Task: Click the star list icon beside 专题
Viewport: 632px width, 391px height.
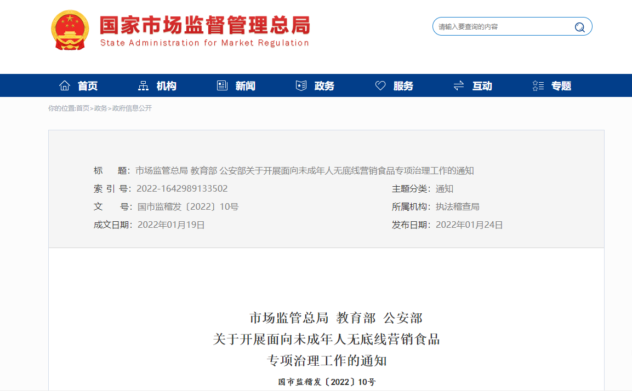Action: tap(538, 85)
